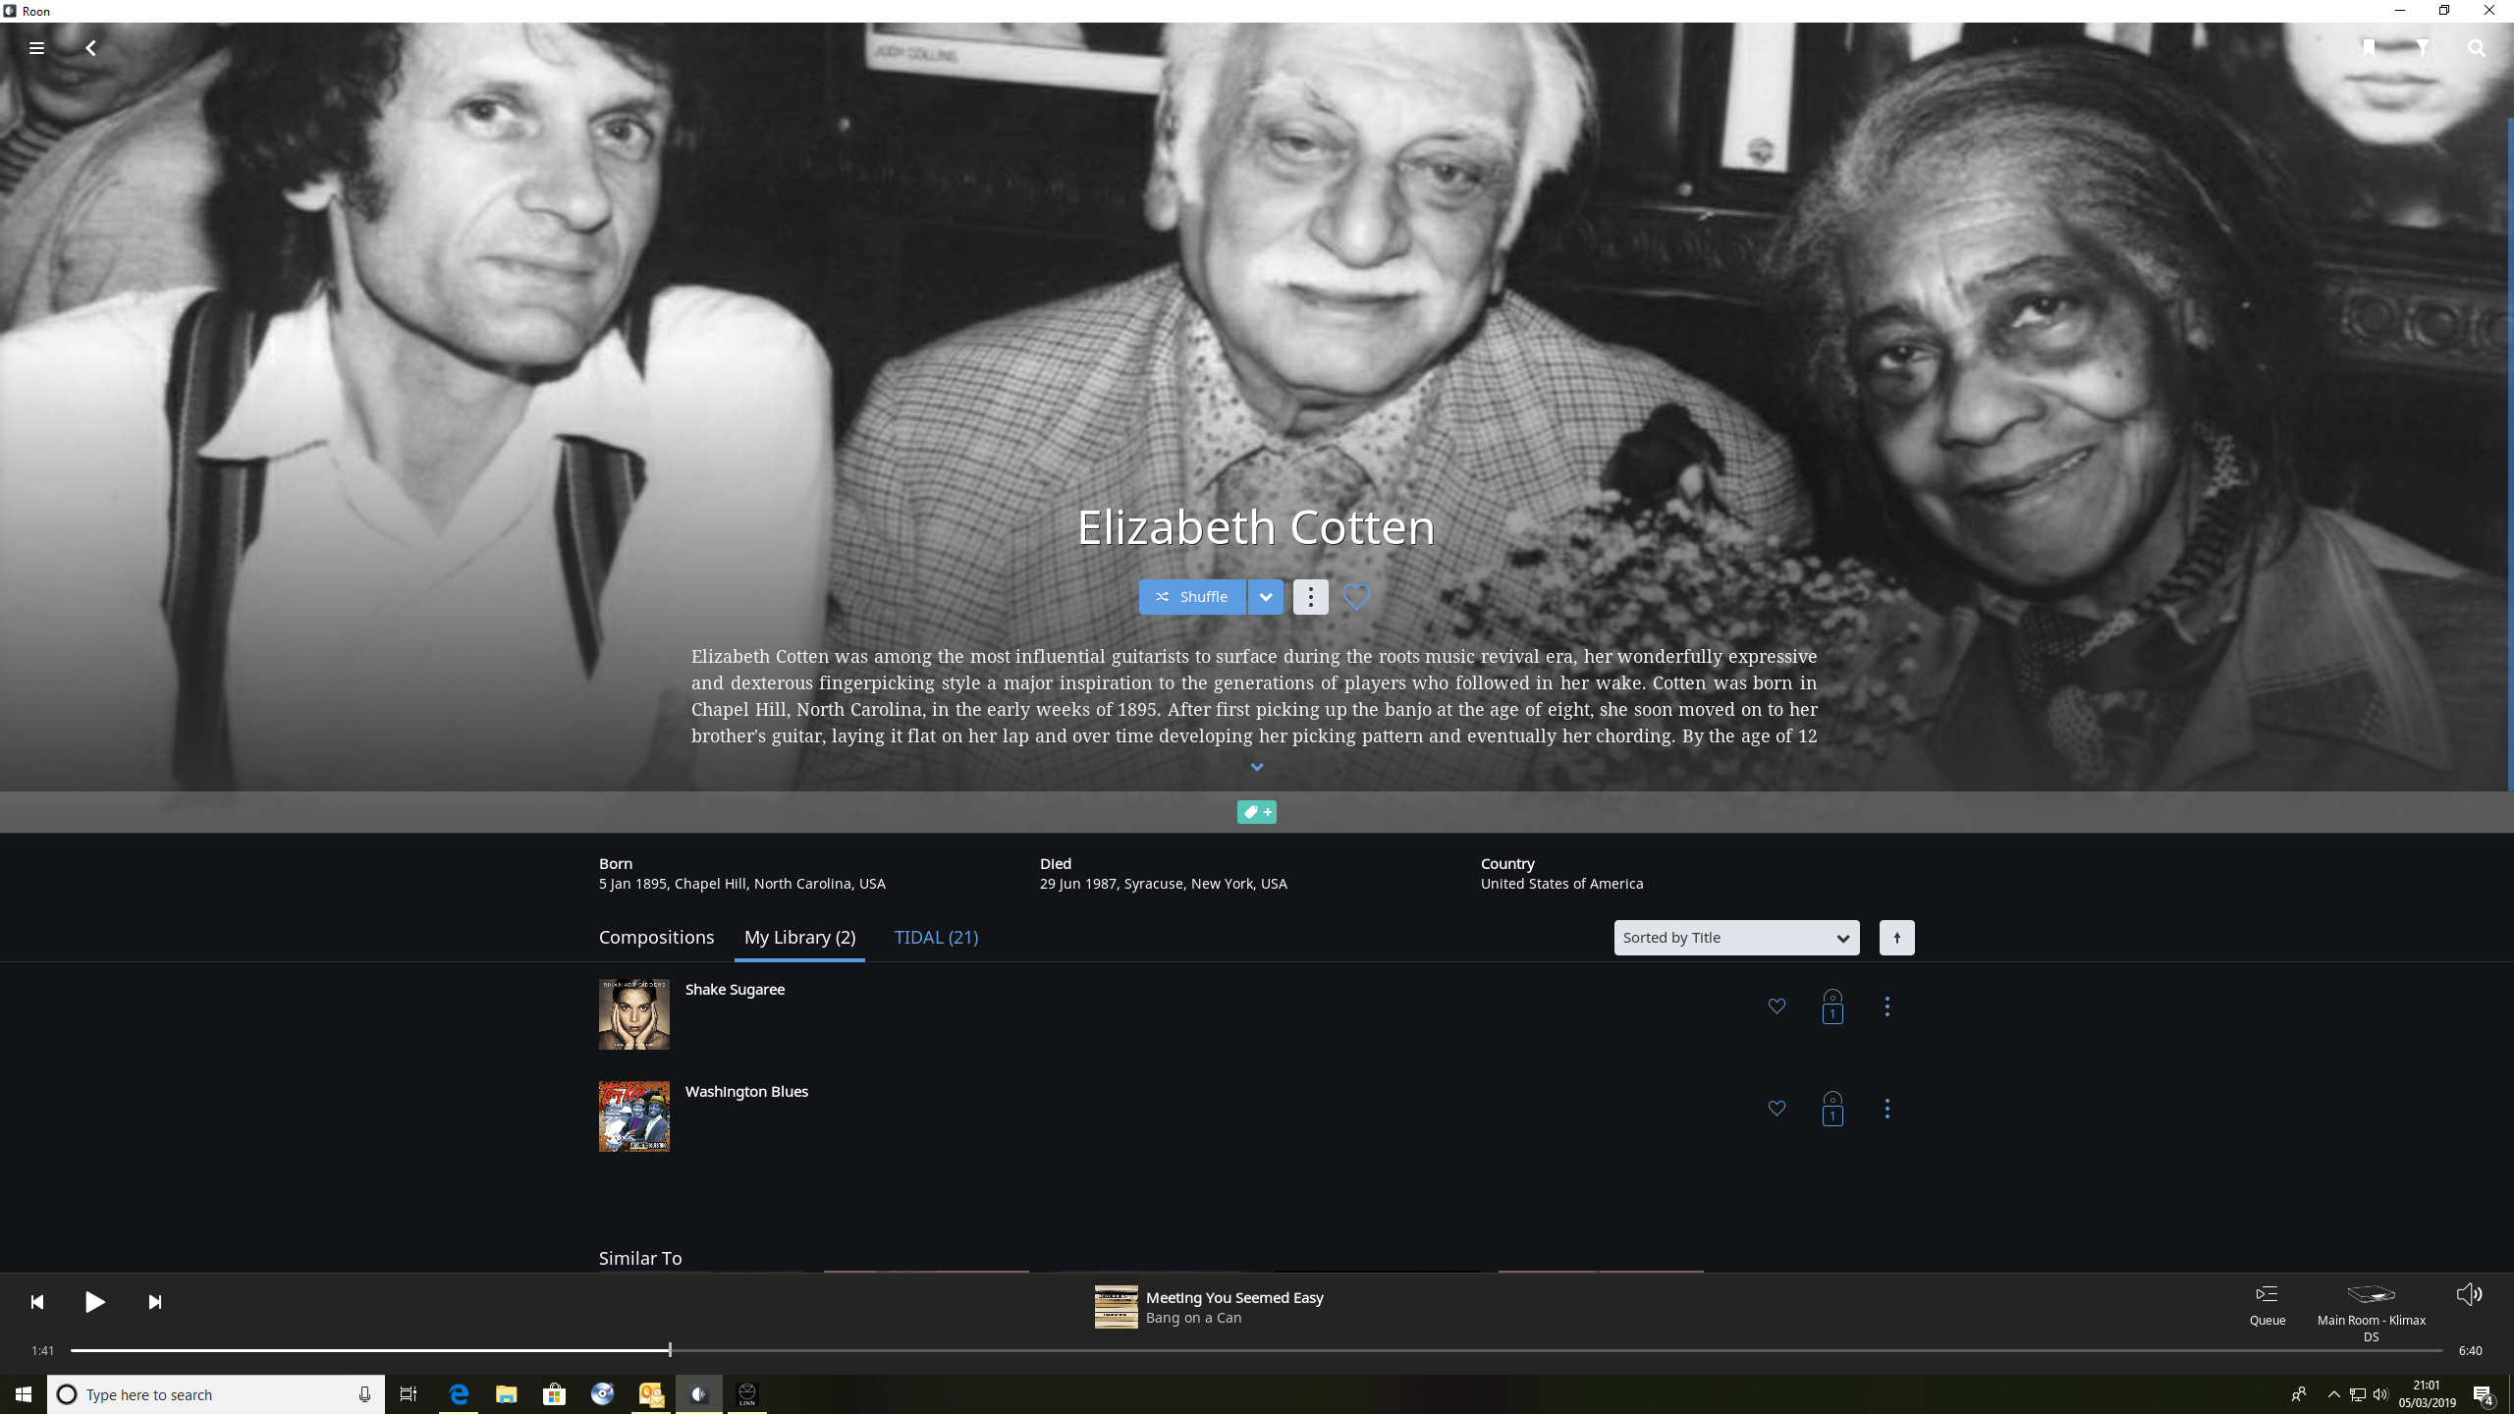Select the Compositions tab
The image size is (2514, 1414).
(x=656, y=937)
